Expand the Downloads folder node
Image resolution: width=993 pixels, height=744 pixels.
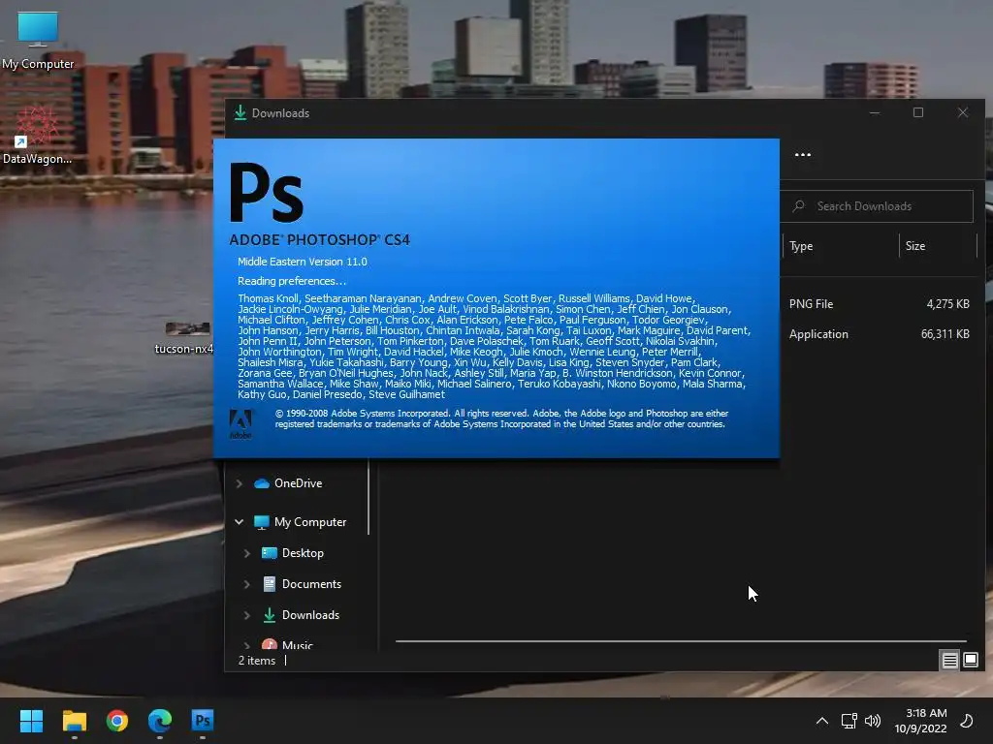click(247, 615)
